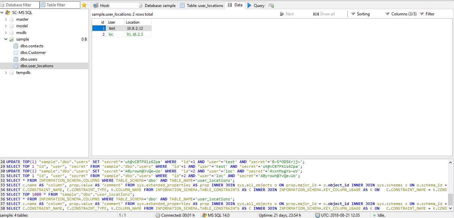
Task: Select the tempdb database label
Action: tap(23, 73)
